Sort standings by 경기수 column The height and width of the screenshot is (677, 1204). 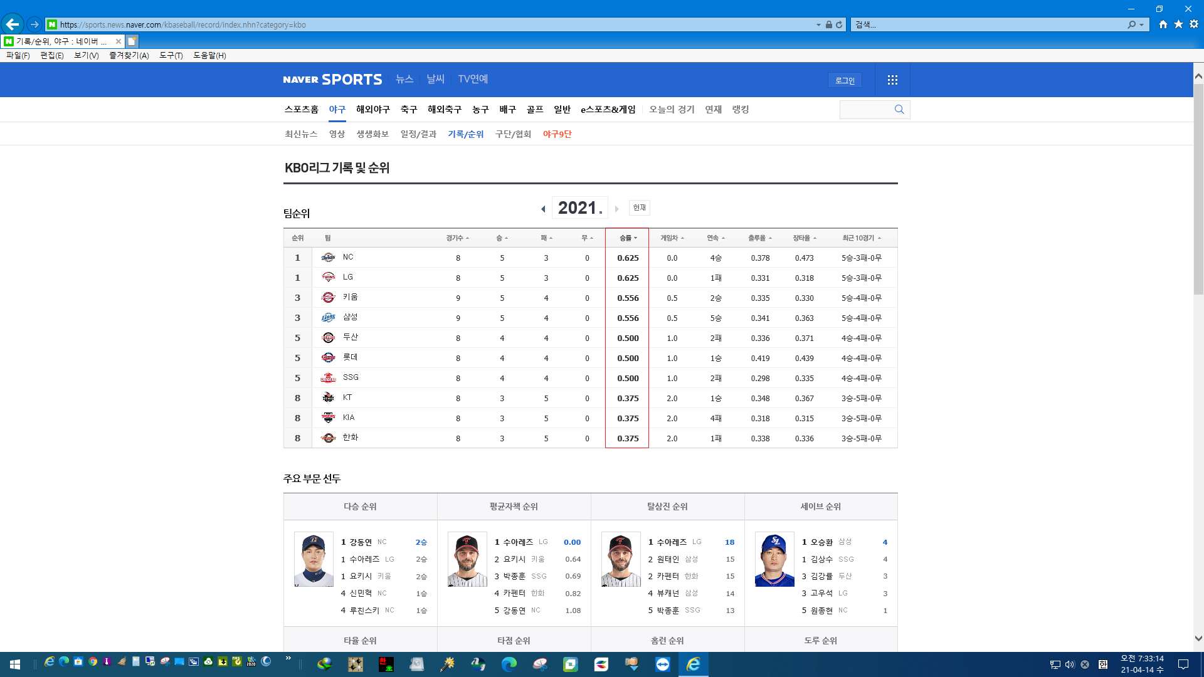(458, 238)
